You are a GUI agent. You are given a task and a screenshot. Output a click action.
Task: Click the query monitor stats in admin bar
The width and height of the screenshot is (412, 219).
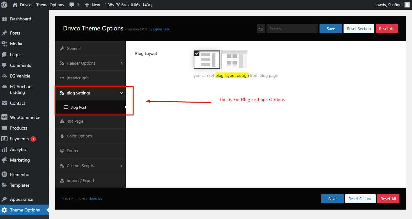coord(128,5)
